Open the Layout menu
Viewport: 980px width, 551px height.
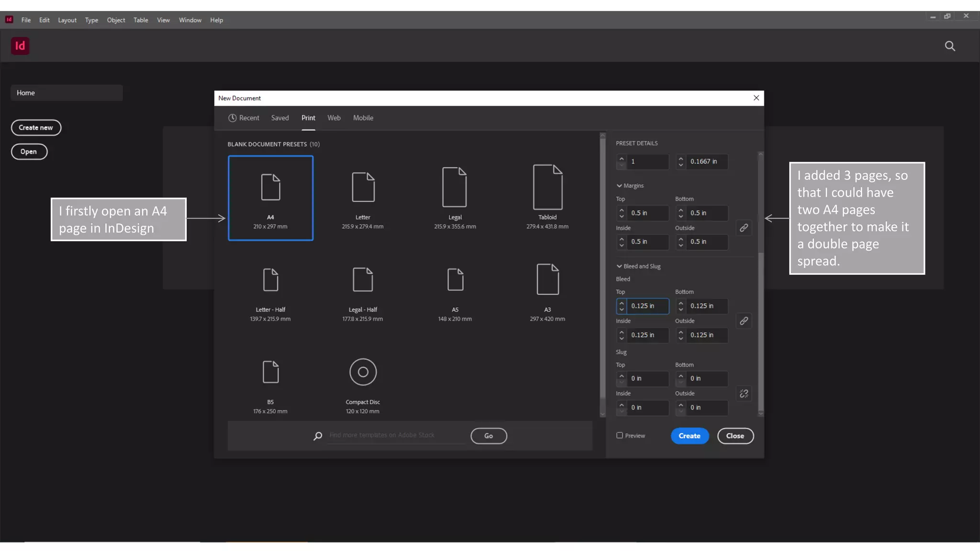(x=67, y=20)
